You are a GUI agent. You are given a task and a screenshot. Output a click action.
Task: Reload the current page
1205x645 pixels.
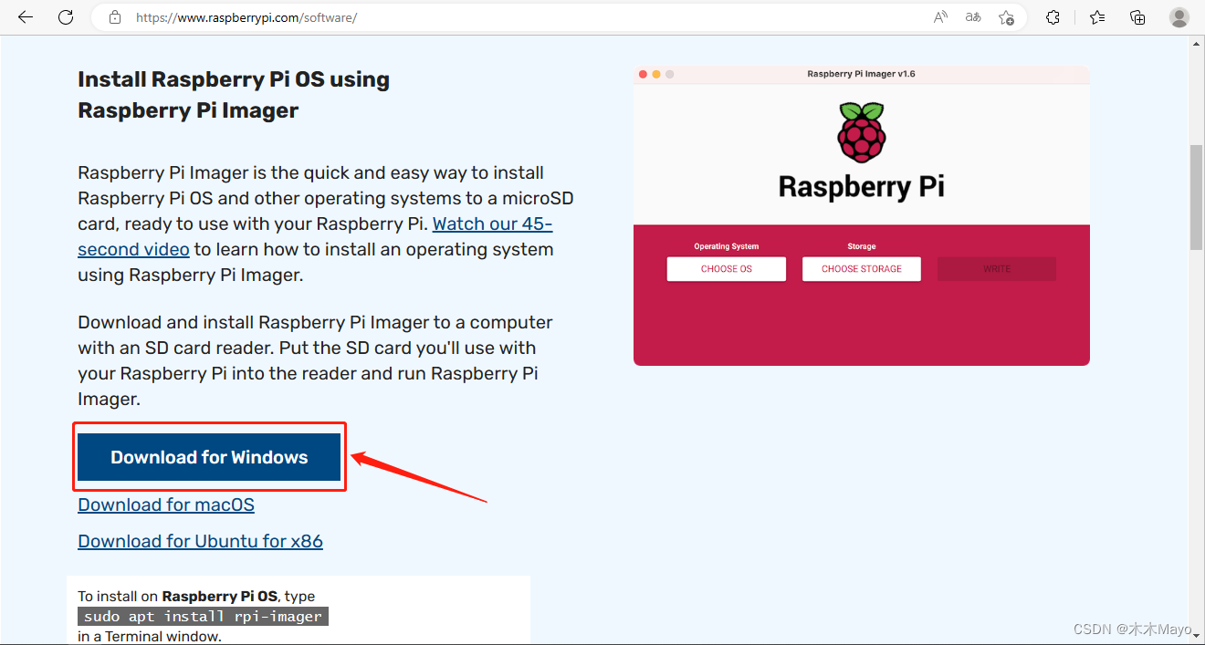(x=66, y=17)
